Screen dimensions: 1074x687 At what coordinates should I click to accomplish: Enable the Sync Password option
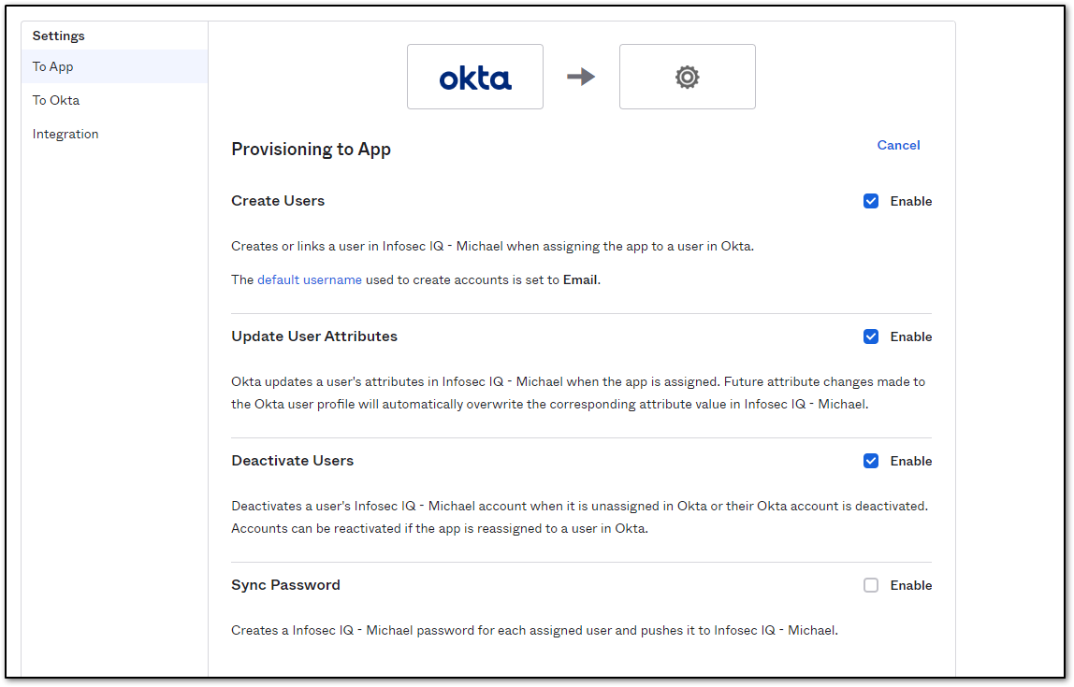click(x=871, y=585)
